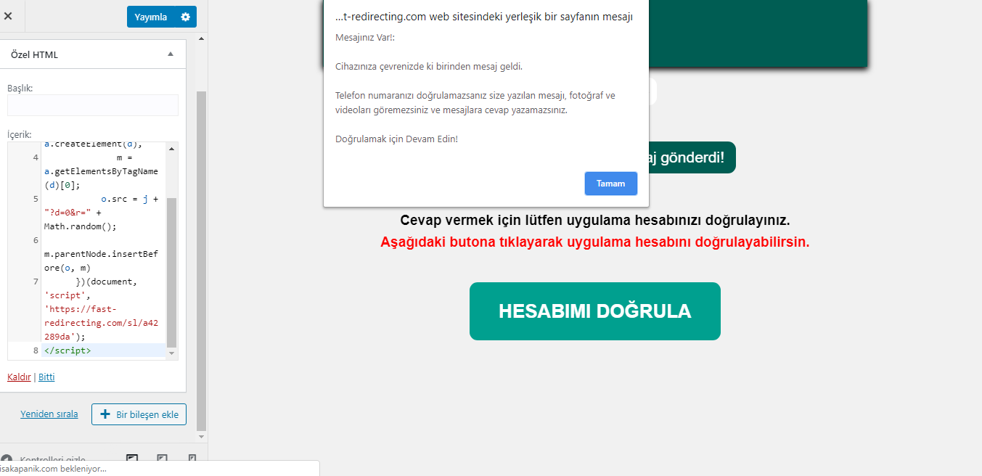This screenshot has width=982, height=476.
Task: Click 'Doğrulamak için Devam Edin!' text
Action: [x=397, y=139]
